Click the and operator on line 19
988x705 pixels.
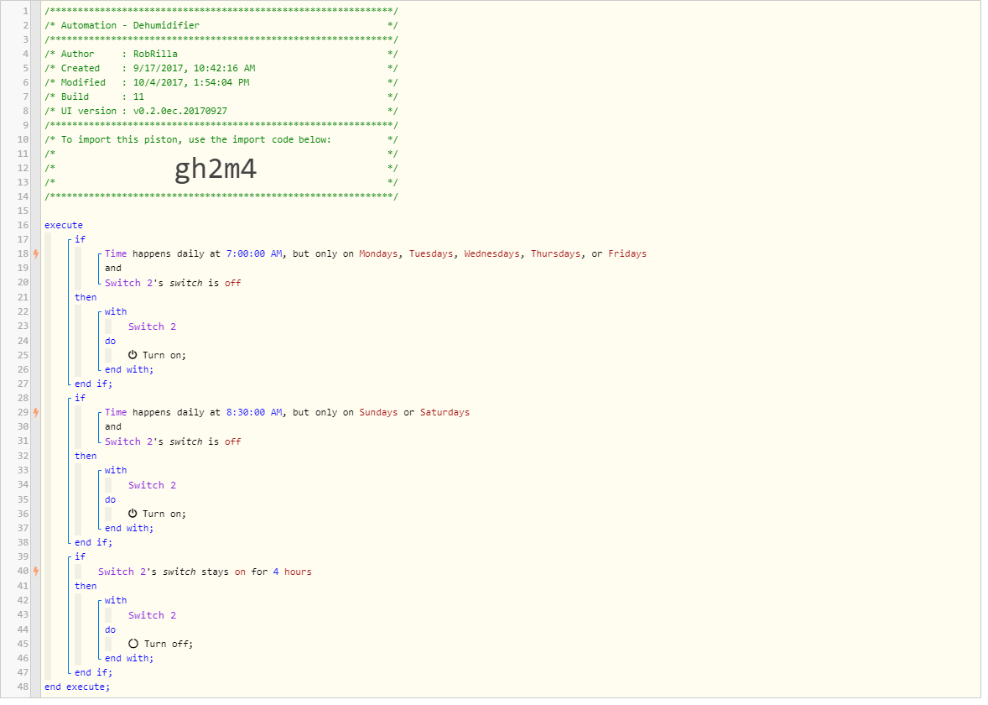(112, 269)
